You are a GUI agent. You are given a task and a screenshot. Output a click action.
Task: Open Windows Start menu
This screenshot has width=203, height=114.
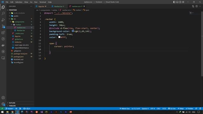(x=2, y=112)
